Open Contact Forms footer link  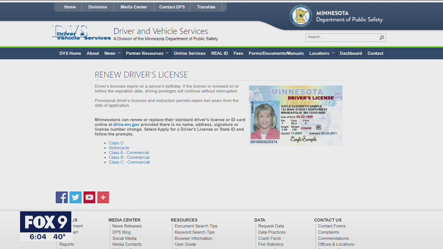(332, 226)
